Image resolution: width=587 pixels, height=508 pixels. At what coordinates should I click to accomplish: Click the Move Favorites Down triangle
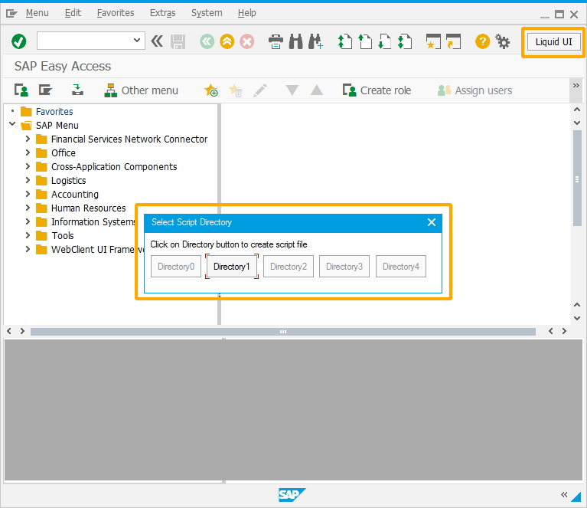292,90
